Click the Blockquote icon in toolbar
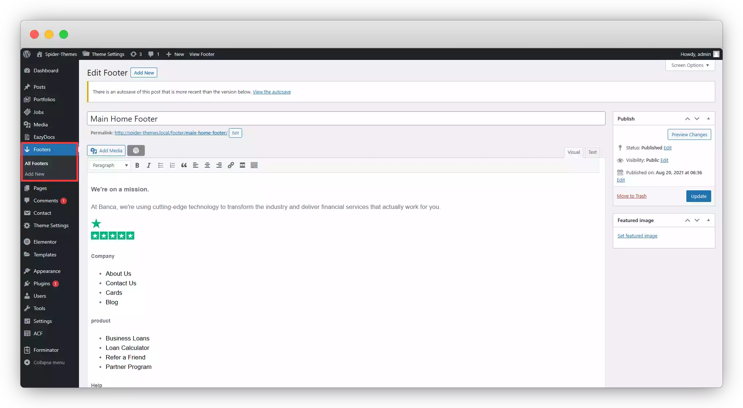Viewport: 743px width, 408px height. coord(184,165)
